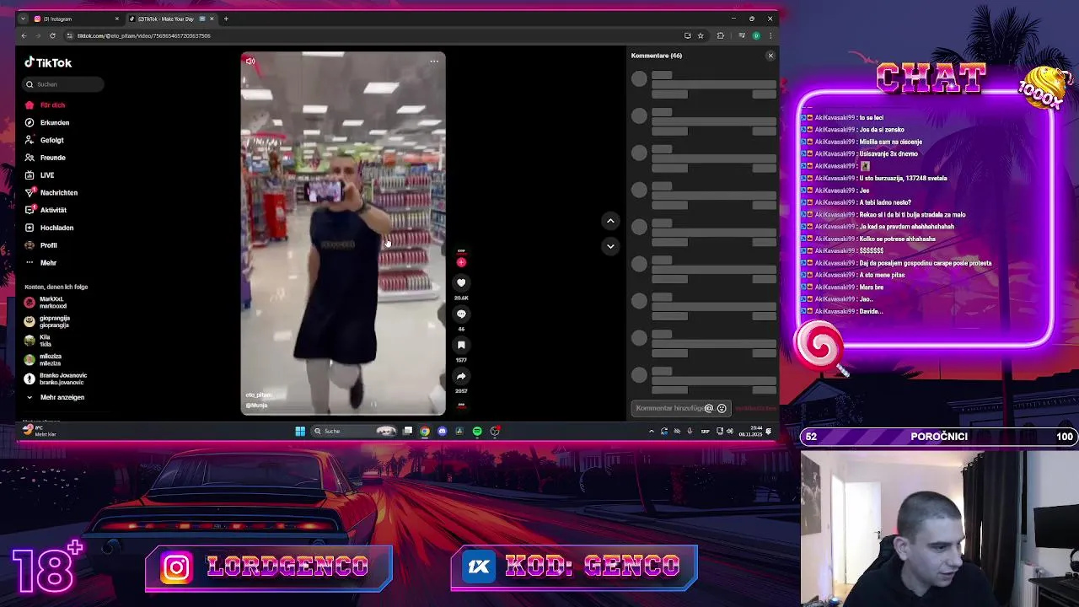Open the browser tab search dropdown
This screenshot has height=607, width=1079.
click(23, 19)
